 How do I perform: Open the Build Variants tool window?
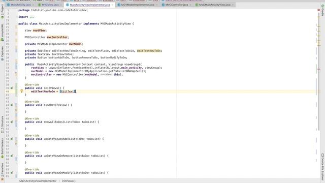(x=2, y=148)
